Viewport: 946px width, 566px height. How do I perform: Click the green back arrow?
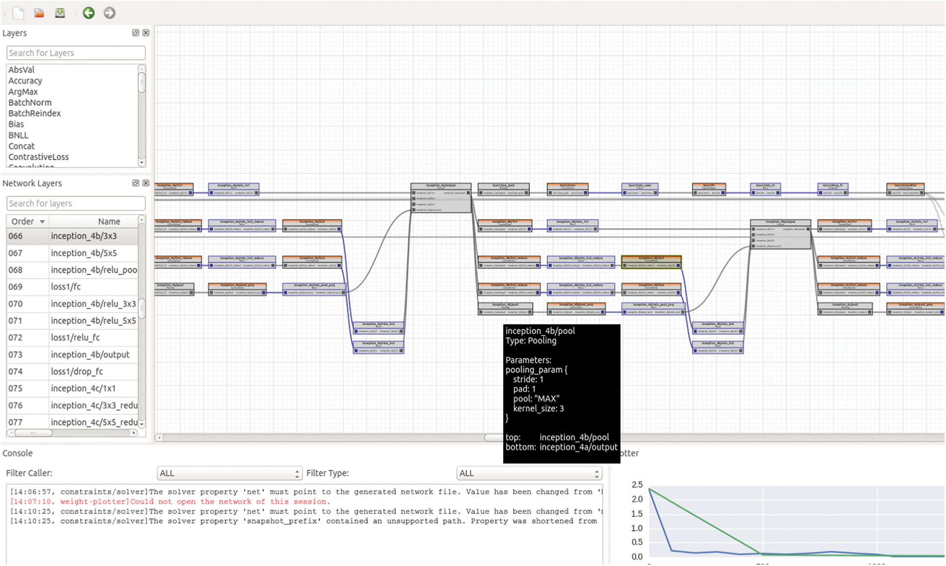click(88, 13)
